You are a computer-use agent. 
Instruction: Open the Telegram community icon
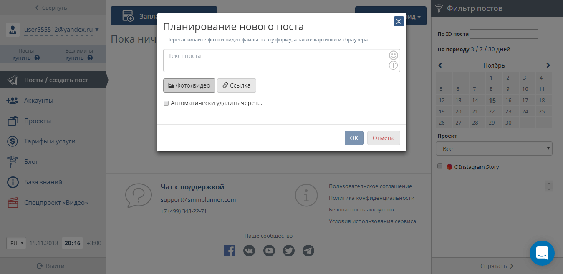pyautogui.click(x=308, y=251)
